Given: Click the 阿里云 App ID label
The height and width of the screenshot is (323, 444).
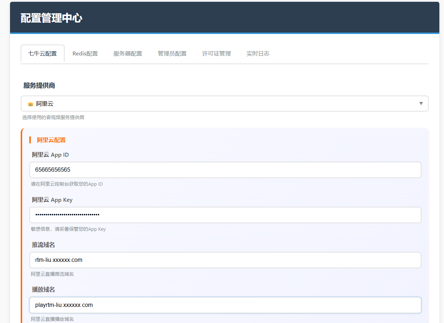Looking at the screenshot, I should pos(50,155).
